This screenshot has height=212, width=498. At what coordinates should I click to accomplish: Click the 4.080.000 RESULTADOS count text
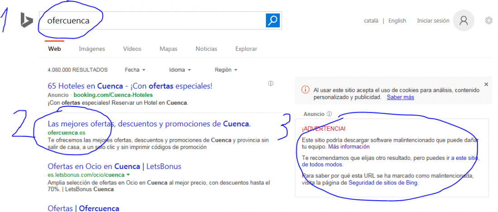77,70
